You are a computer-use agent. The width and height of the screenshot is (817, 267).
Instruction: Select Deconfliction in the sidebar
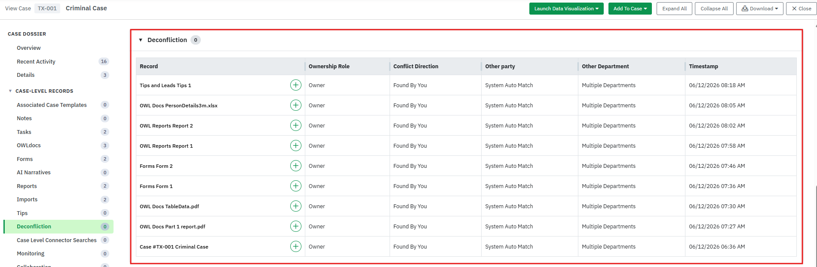click(58, 227)
